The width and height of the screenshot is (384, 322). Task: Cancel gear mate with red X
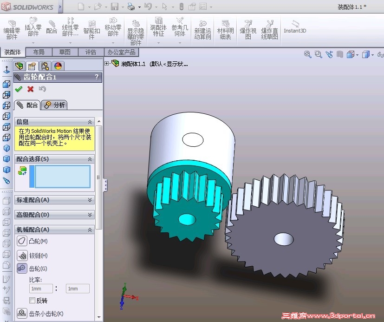coord(30,89)
